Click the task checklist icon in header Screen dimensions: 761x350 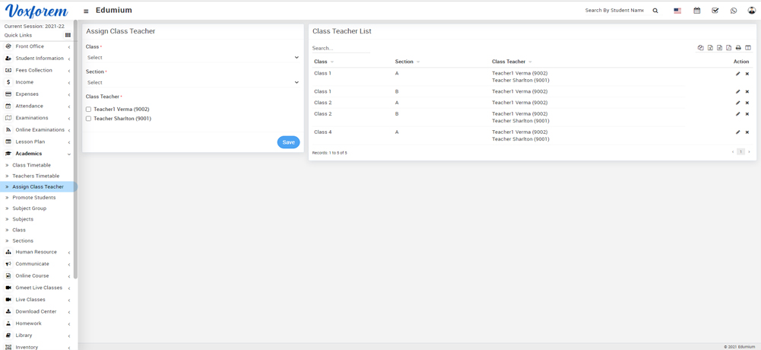pyautogui.click(x=715, y=11)
